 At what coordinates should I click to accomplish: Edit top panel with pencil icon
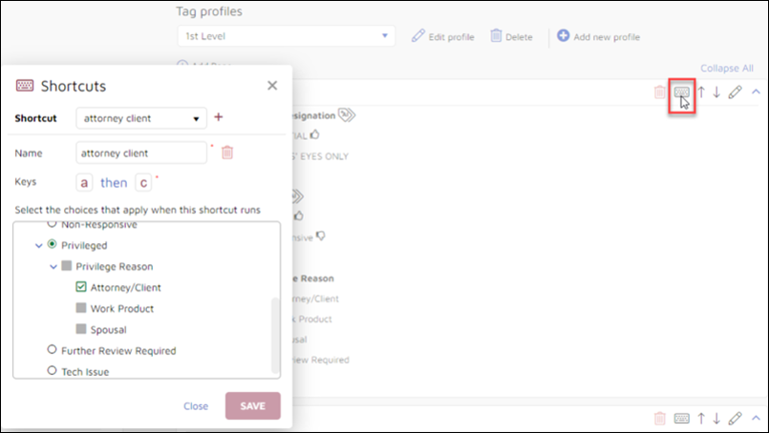735,92
